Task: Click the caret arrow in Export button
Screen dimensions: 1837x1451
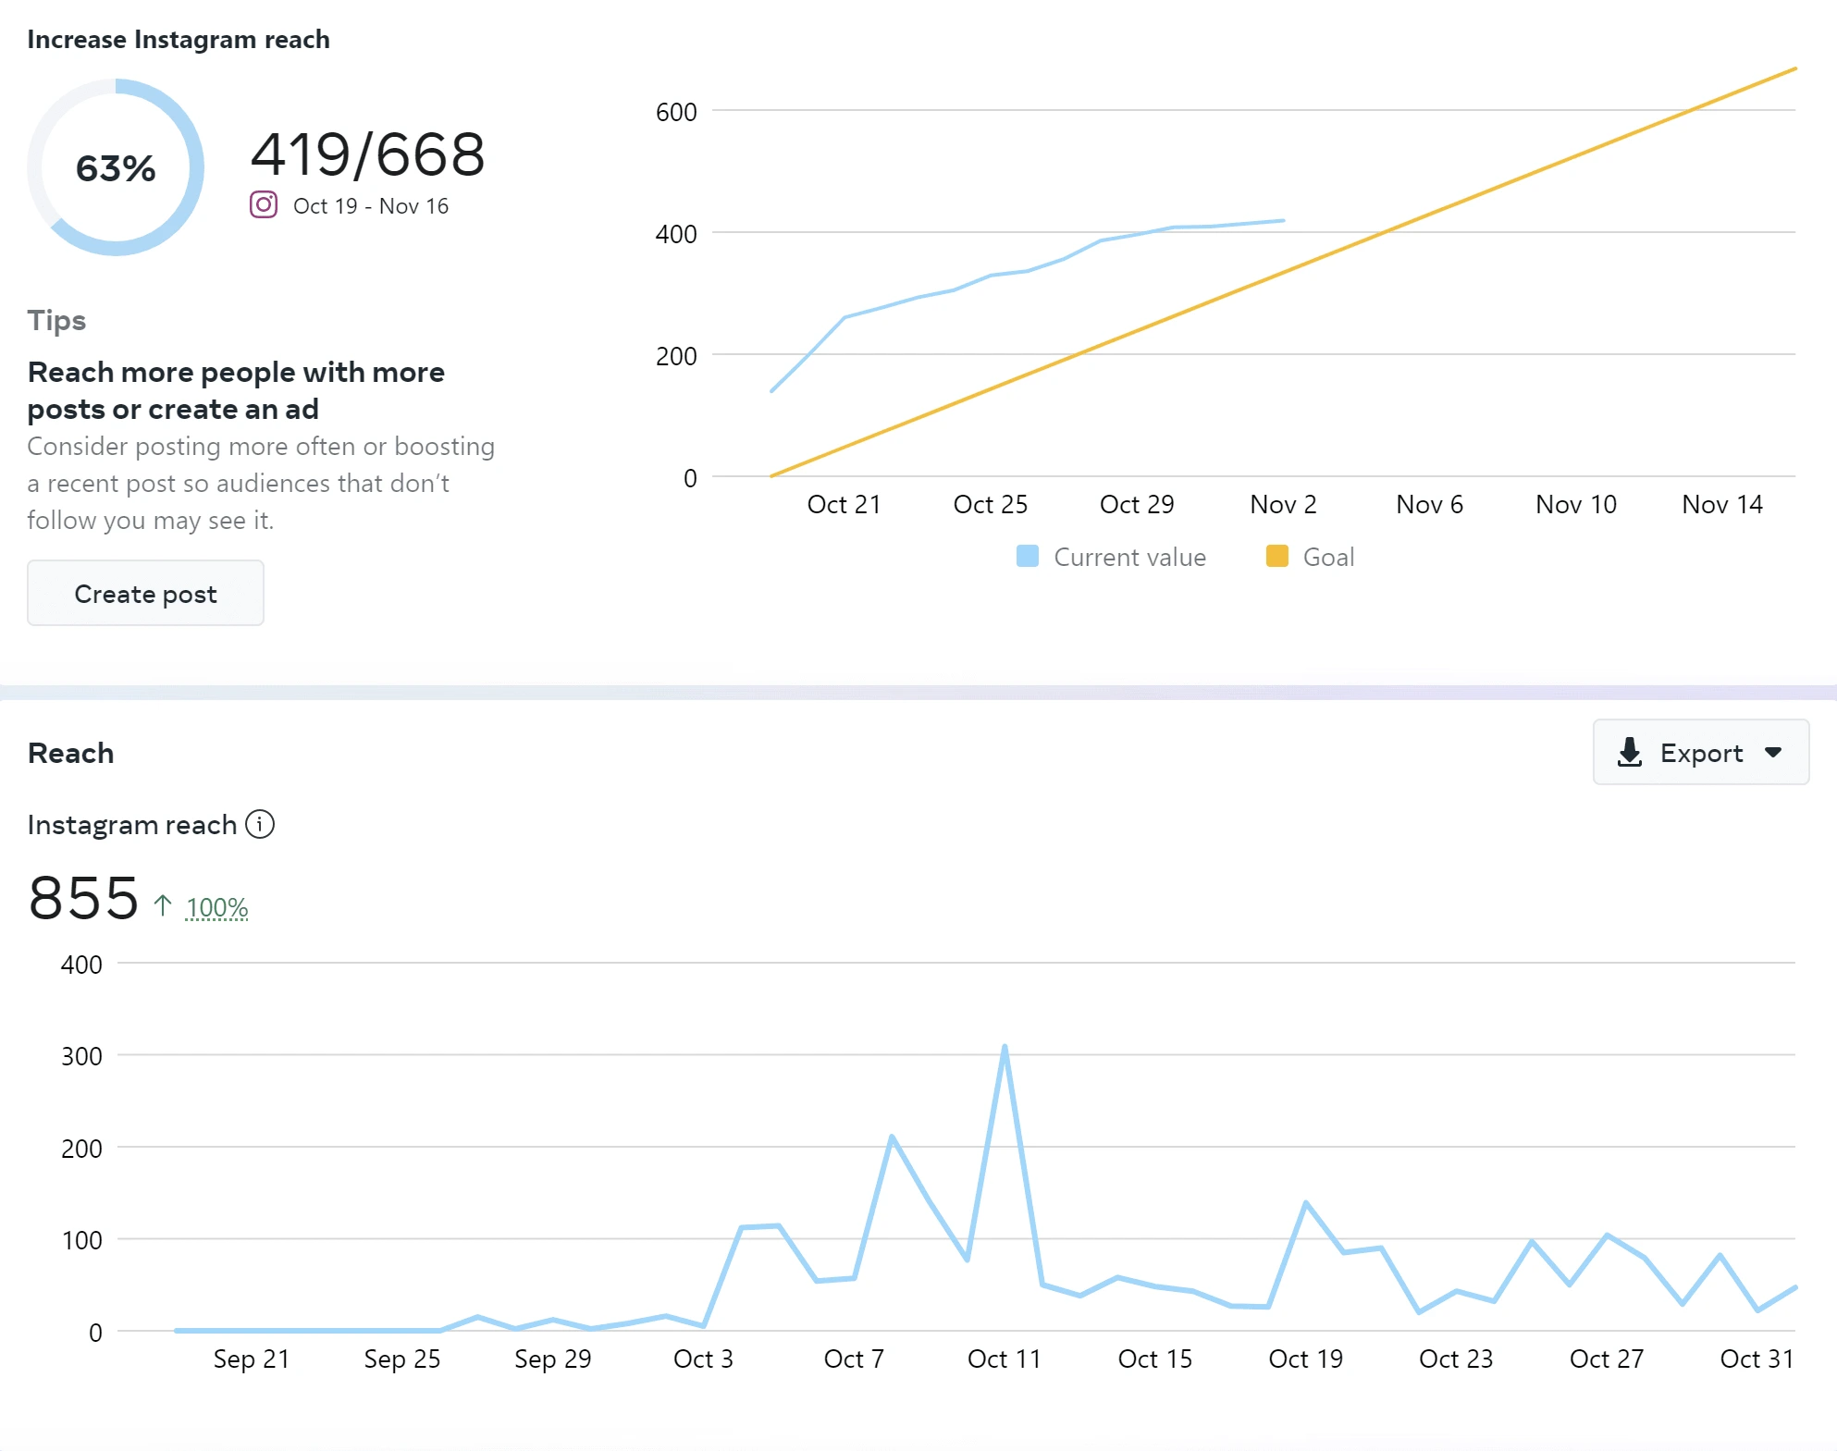Action: click(x=1773, y=752)
